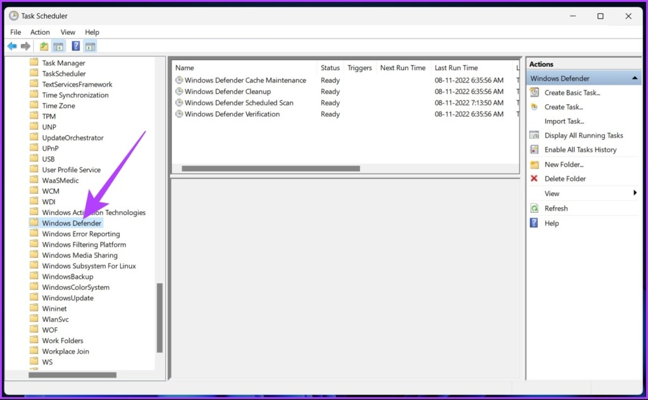Click the task list horizontal scrollbar
The height and width of the screenshot is (400, 648).
[x=271, y=169]
